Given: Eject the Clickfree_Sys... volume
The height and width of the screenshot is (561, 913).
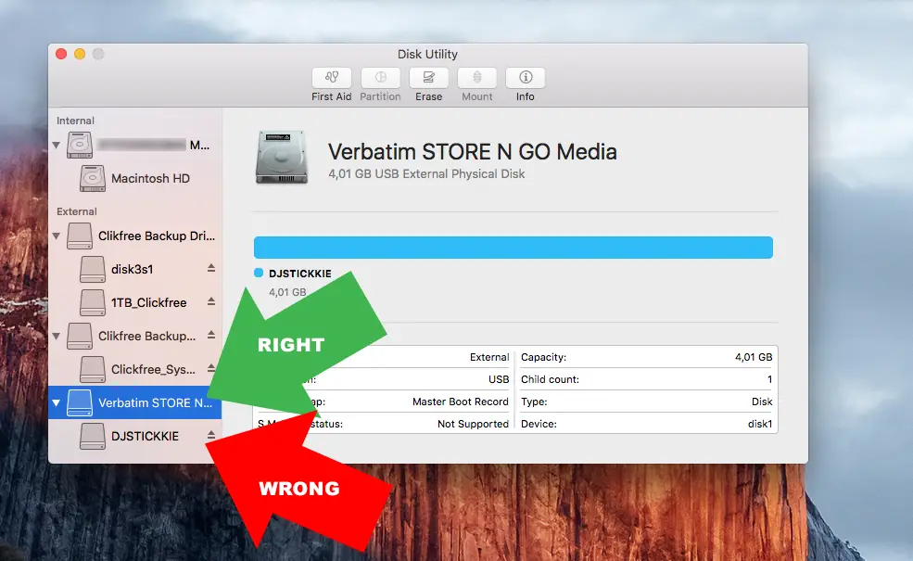Looking at the screenshot, I should [x=211, y=368].
